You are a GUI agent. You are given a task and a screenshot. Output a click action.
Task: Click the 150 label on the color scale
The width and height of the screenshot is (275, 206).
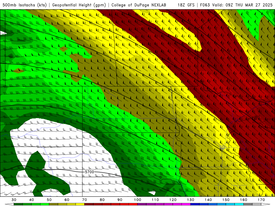226,200
